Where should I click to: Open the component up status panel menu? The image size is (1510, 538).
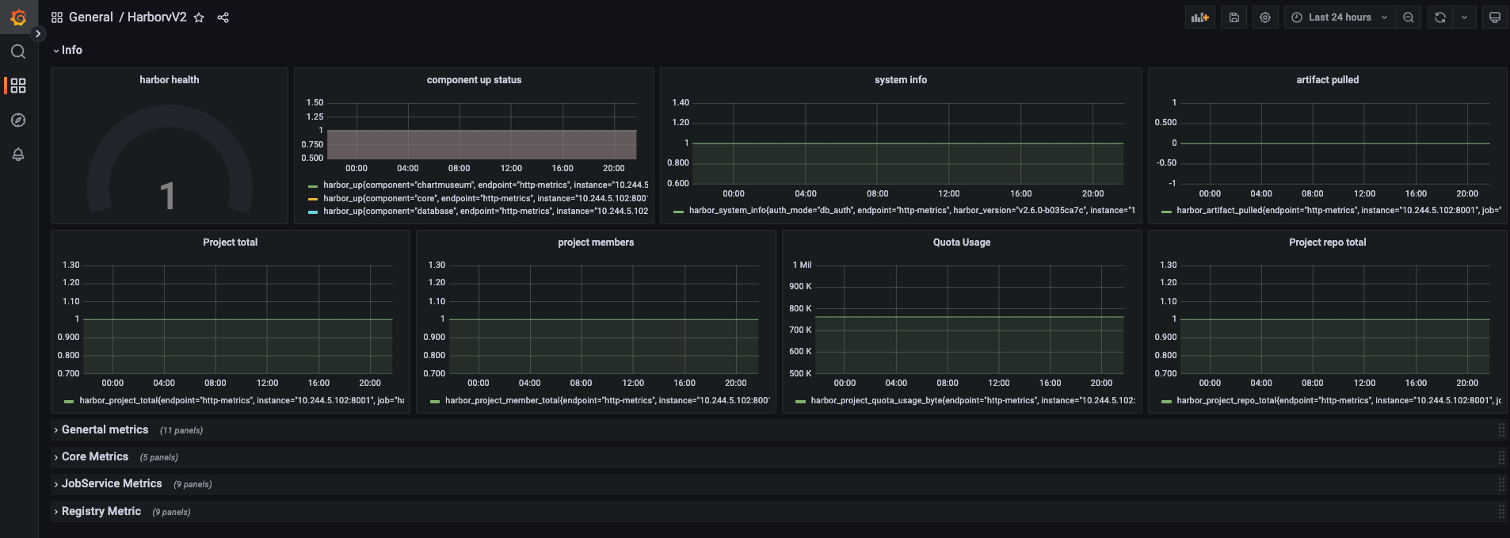click(474, 80)
